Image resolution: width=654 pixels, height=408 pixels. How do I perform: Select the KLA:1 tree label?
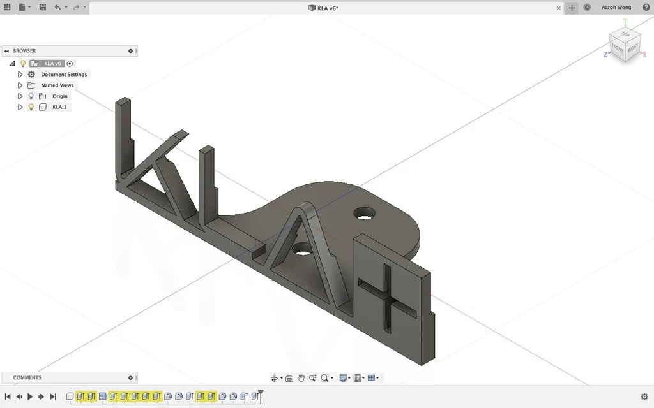click(x=59, y=107)
